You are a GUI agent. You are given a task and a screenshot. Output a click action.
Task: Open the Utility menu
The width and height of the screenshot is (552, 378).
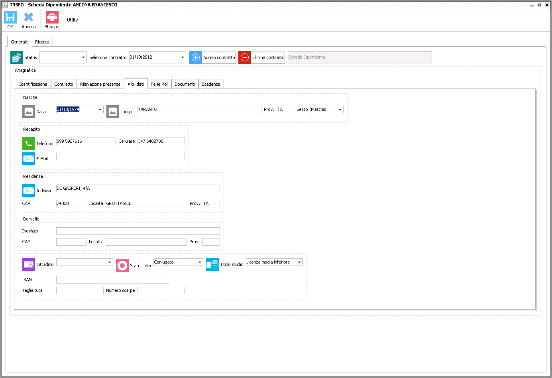click(73, 20)
